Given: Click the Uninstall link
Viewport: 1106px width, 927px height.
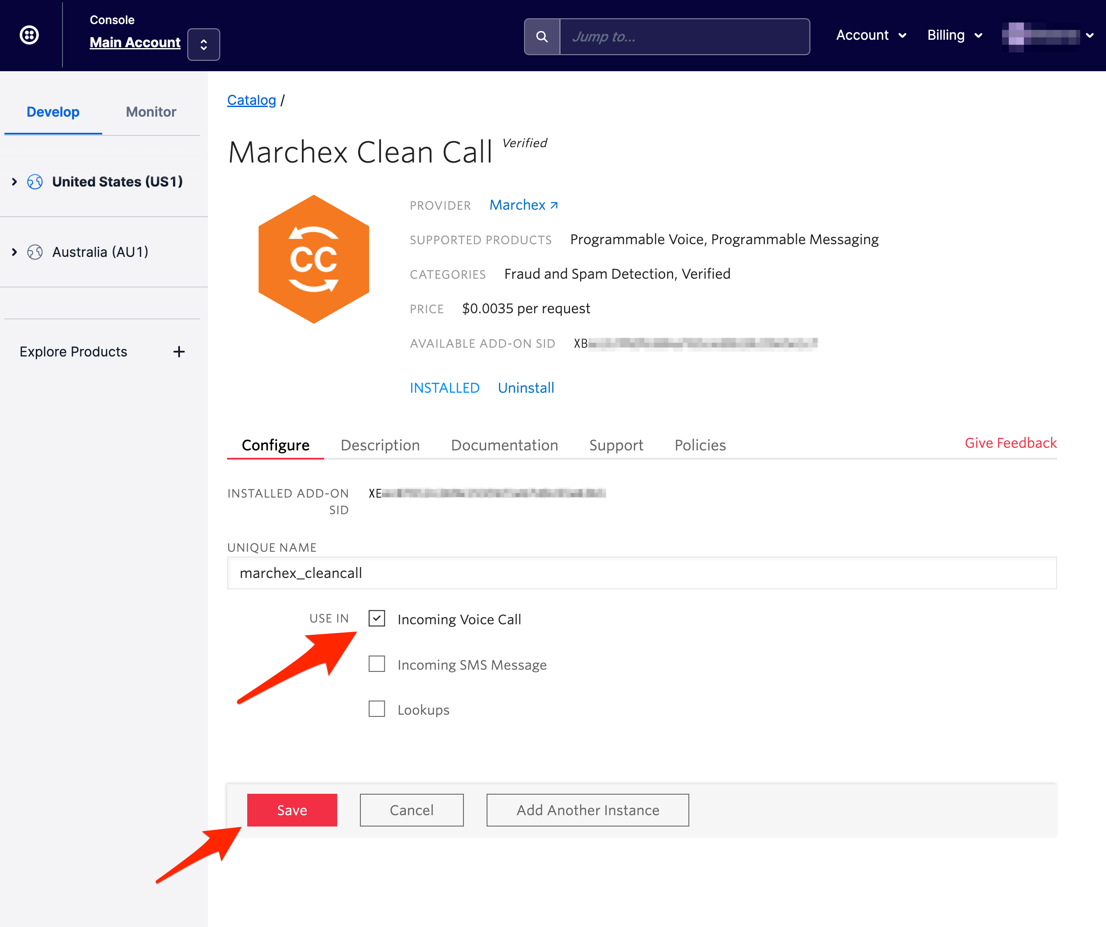Looking at the screenshot, I should [x=525, y=387].
